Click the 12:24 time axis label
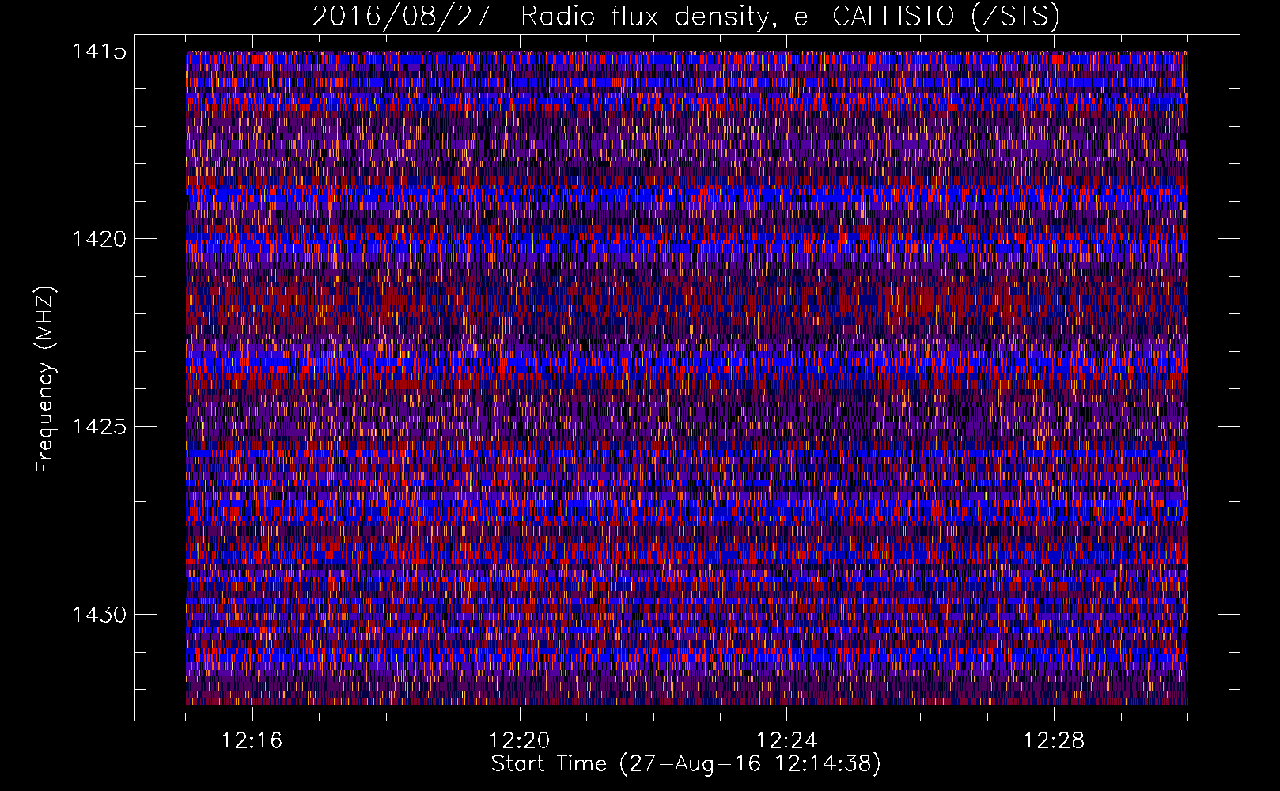Image resolution: width=1280 pixels, height=791 pixels. (787, 741)
